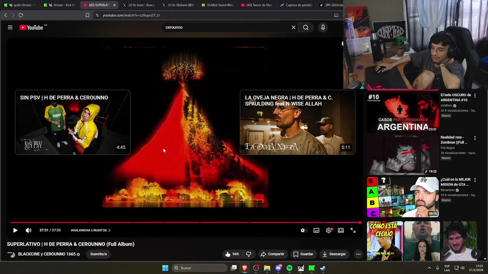Go back in browser

coord(5,15)
